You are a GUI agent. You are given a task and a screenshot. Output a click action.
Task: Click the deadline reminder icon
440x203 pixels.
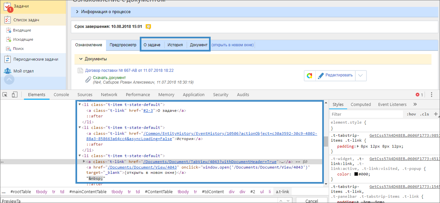(148, 27)
